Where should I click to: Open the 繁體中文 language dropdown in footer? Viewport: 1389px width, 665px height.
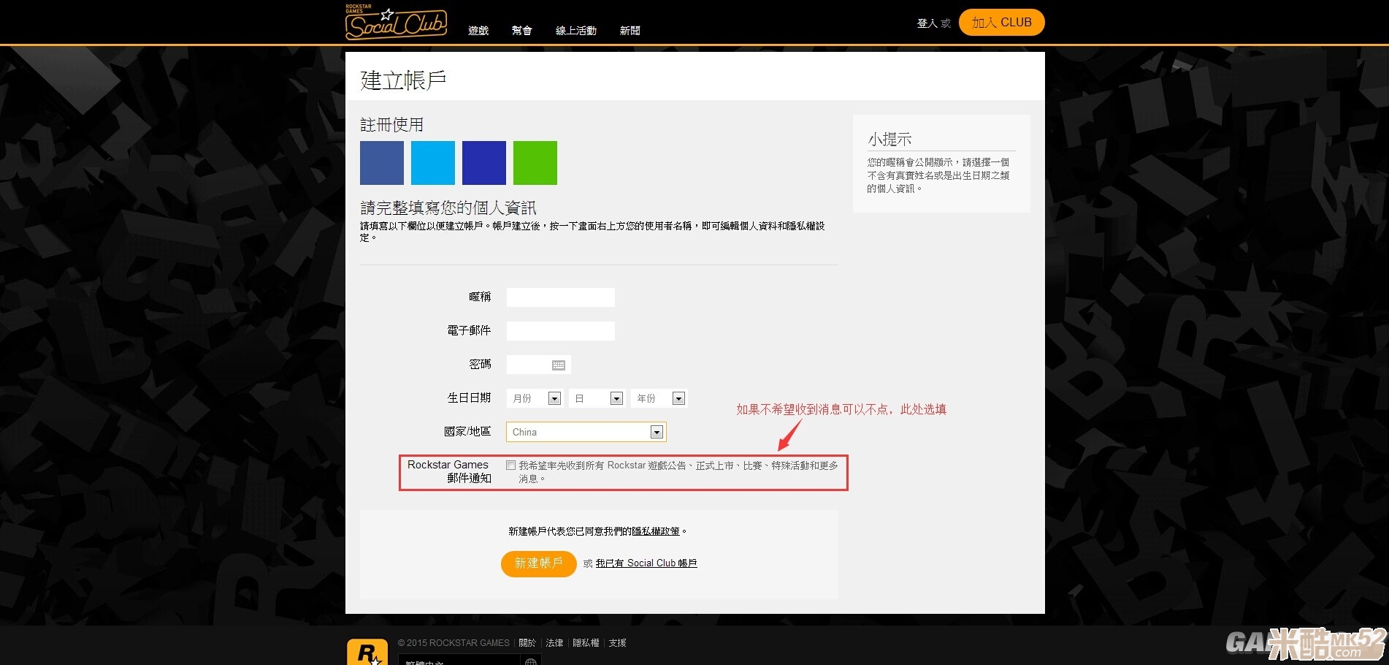tap(460, 661)
